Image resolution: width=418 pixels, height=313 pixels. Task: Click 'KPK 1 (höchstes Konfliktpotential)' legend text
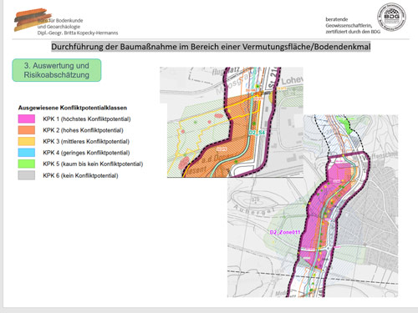coord(87,119)
